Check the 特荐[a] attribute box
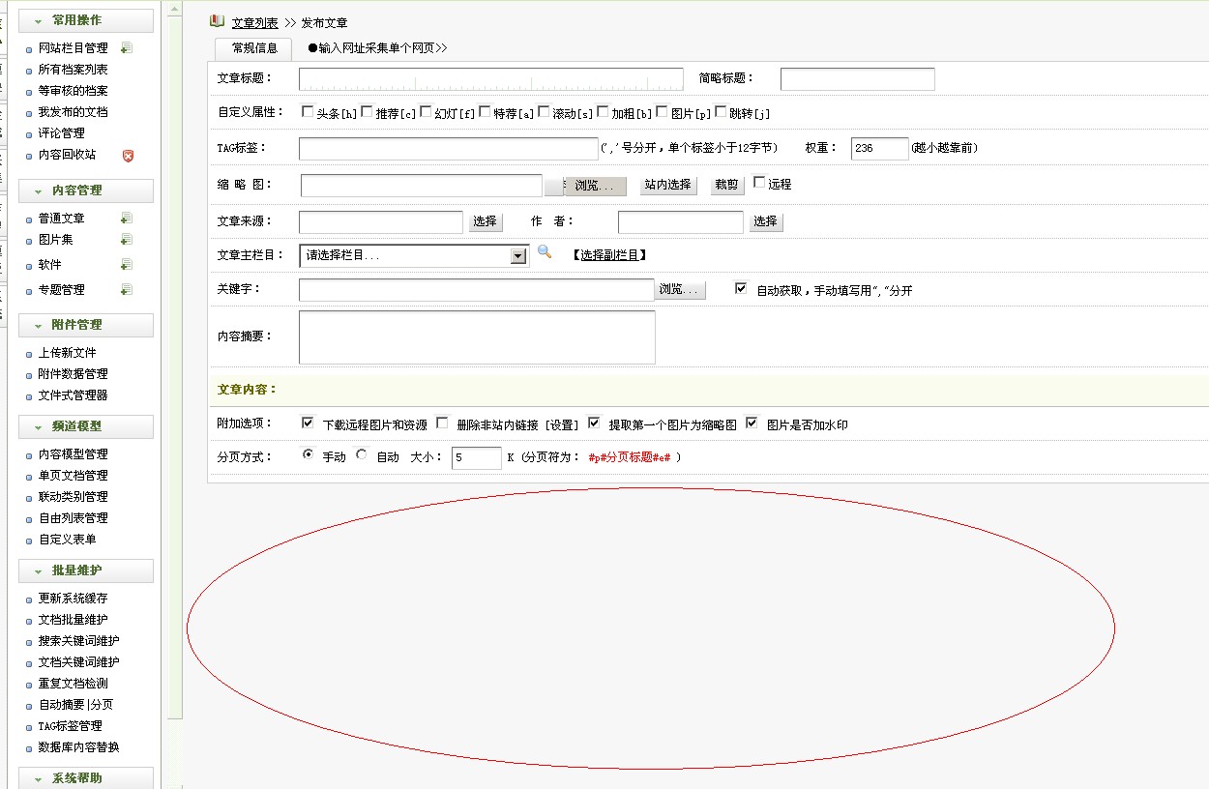Viewport: 1209px width, 789px height. [485, 111]
